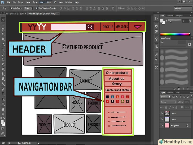The image size is (193, 145).
Task: Select the Magic Wand tool
Action: click(3, 34)
